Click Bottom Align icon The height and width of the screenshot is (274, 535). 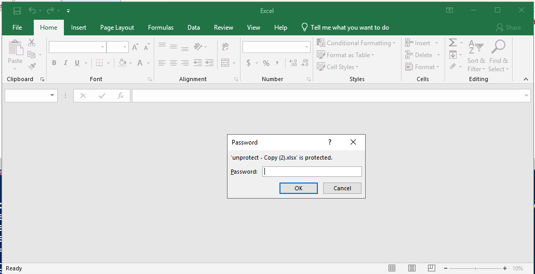[x=185, y=48]
